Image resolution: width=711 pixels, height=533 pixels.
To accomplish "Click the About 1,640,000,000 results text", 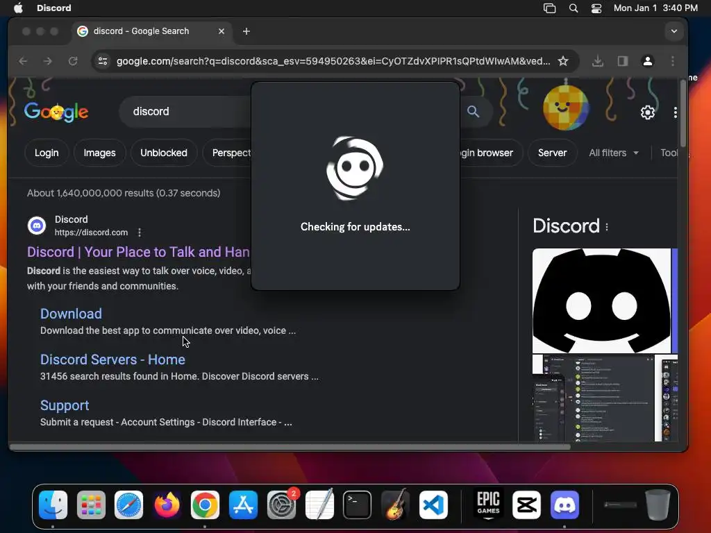I will [x=124, y=193].
